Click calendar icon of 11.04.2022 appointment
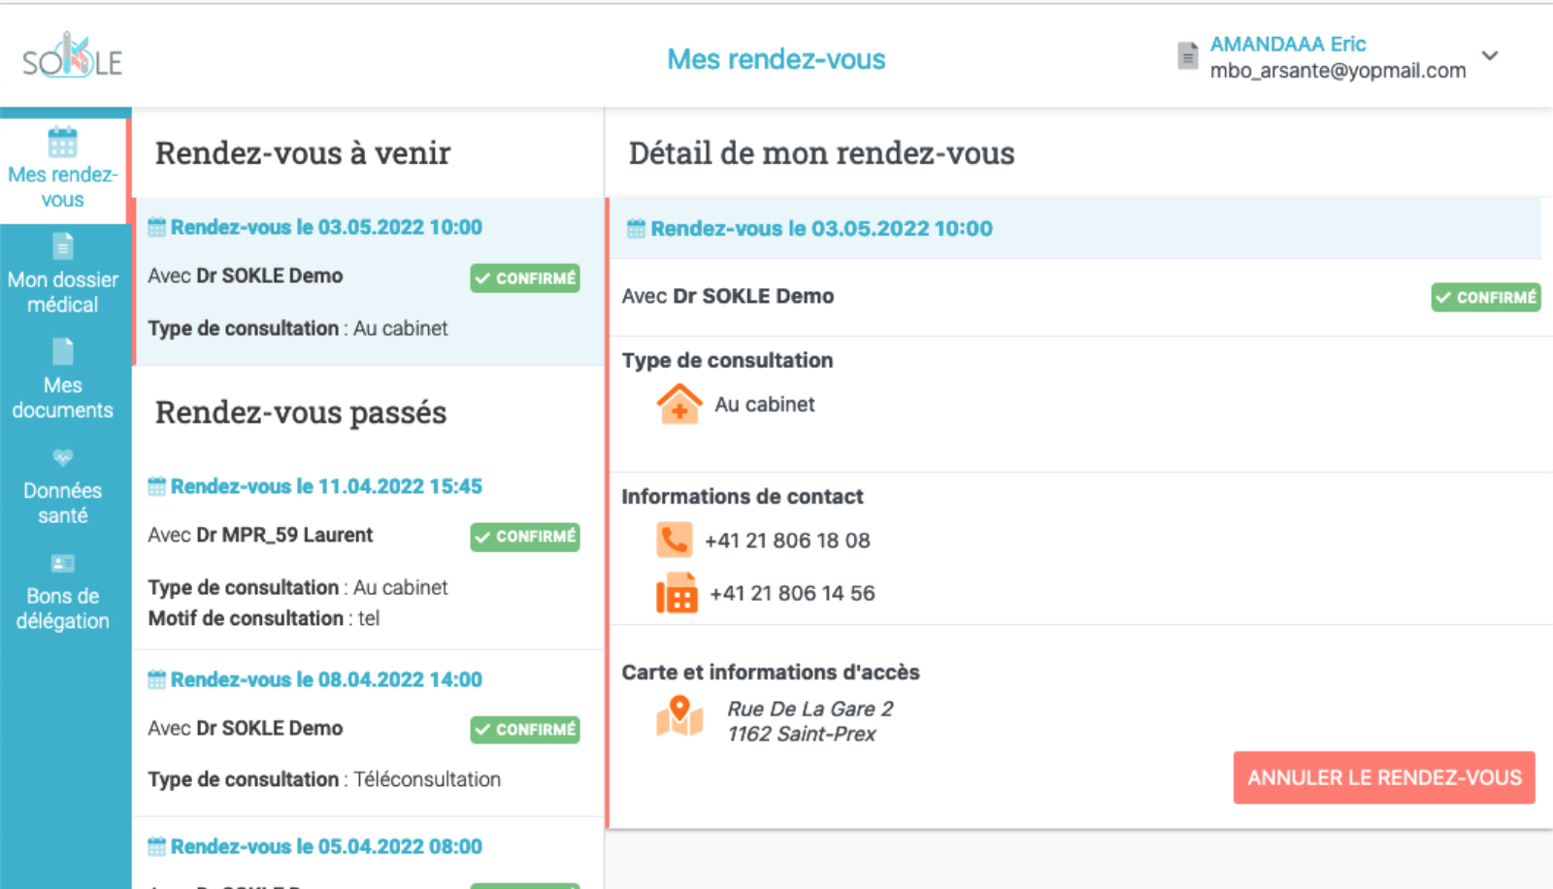The width and height of the screenshot is (1553, 889). coord(156,486)
